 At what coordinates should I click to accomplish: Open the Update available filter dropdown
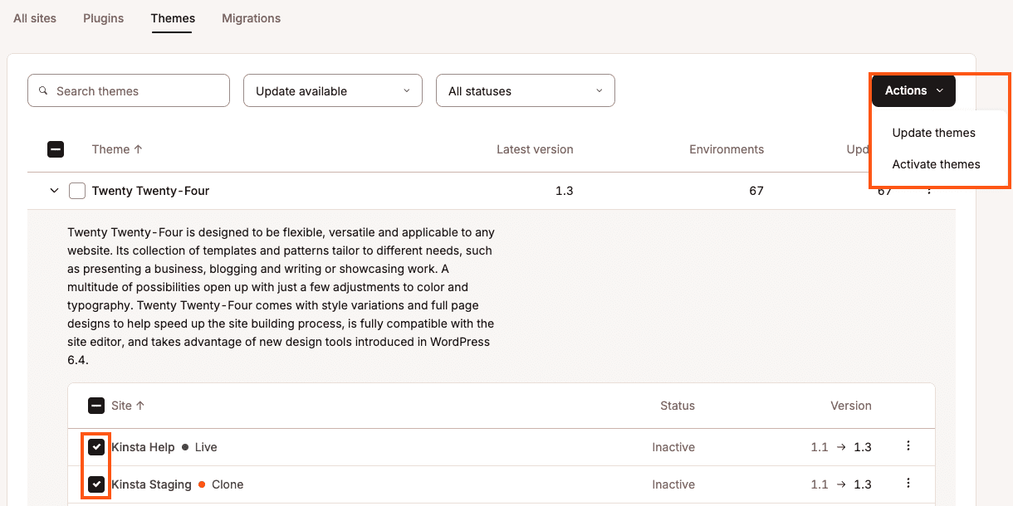[x=333, y=90]
